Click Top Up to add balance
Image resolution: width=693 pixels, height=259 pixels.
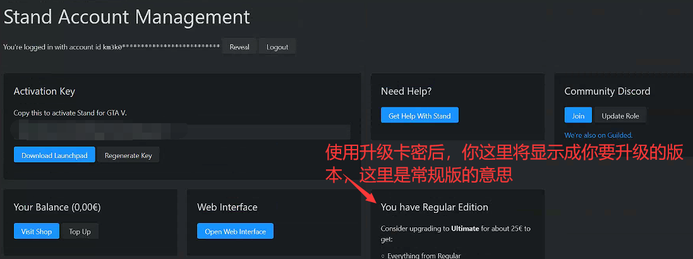coord(80,231)
